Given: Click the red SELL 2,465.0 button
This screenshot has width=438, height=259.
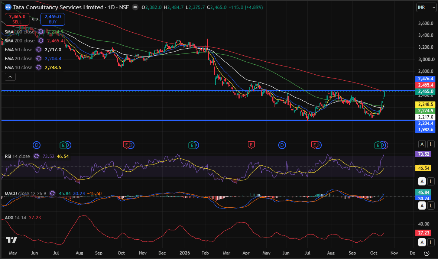Looking at the screenshot, I should [x=17, y=19].
